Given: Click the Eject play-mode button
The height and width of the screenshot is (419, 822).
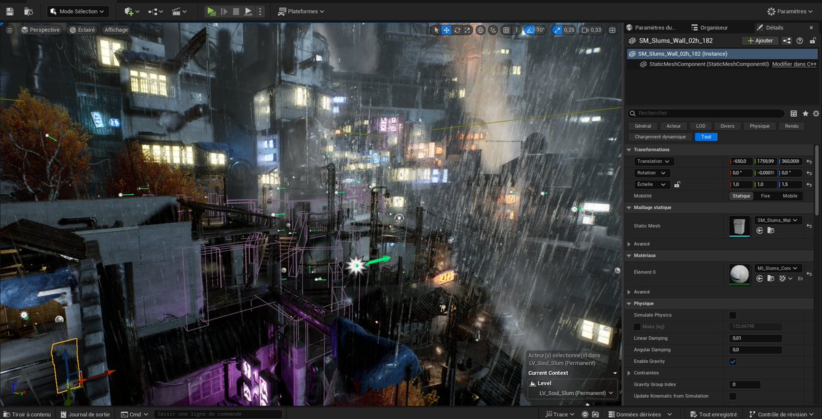Looking at the screenshot, I should coord(248,12).
